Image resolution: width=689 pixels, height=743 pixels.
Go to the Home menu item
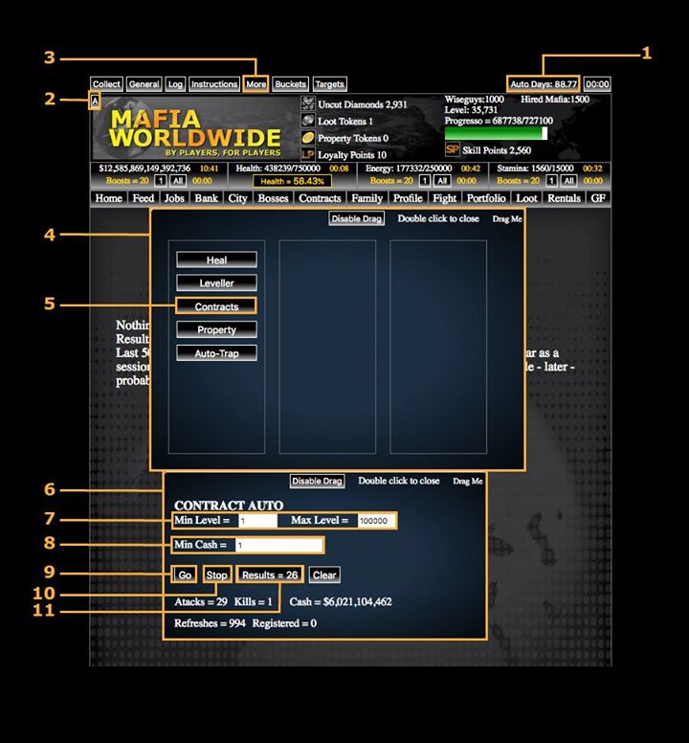click(108, 198)
